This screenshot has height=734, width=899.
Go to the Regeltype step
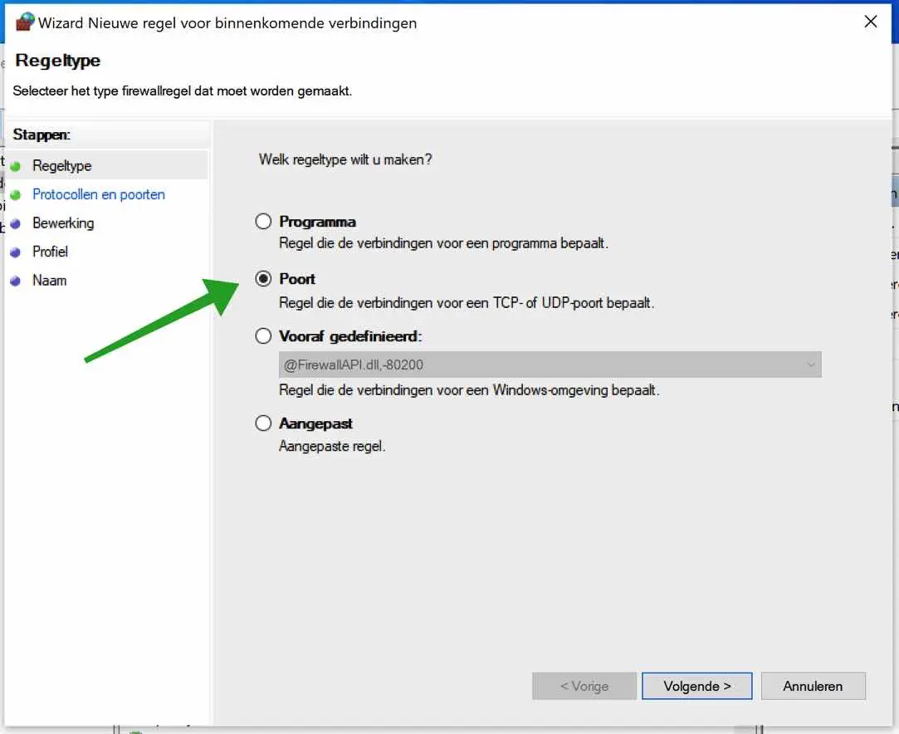point(62,166)
